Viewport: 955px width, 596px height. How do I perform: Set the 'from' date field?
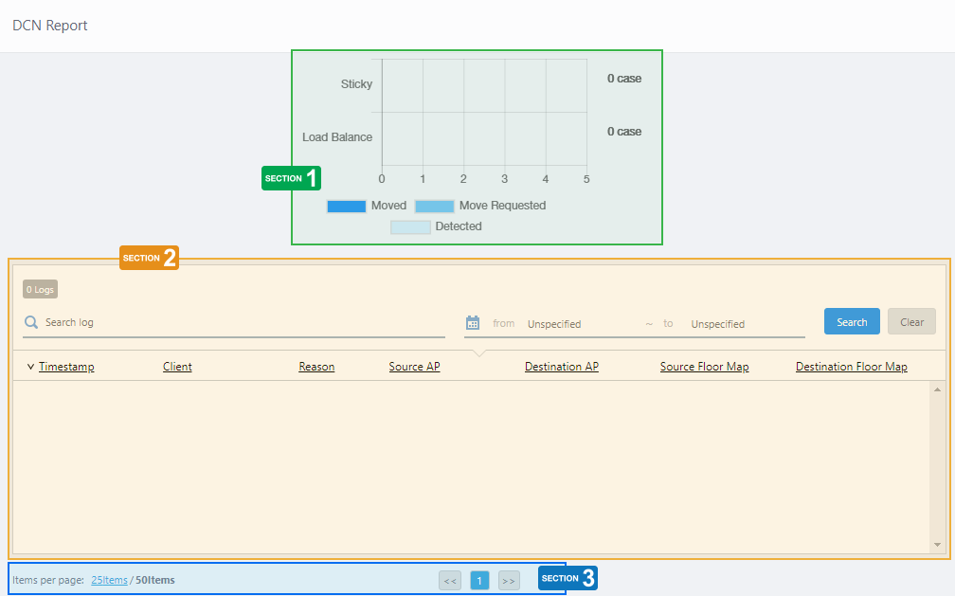(578, 324)
